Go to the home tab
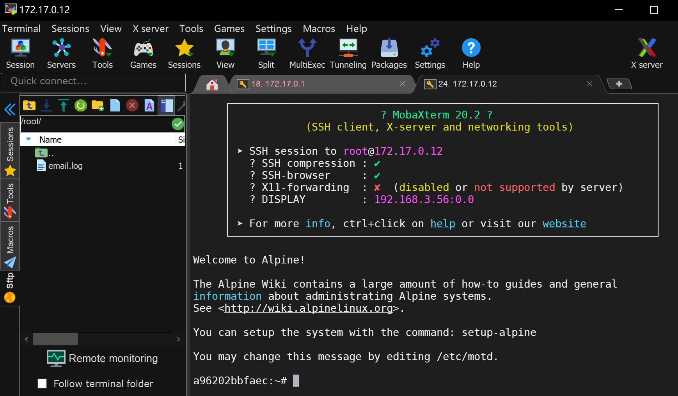The height and width of the screenshot is (396, 678). point(212,84)
